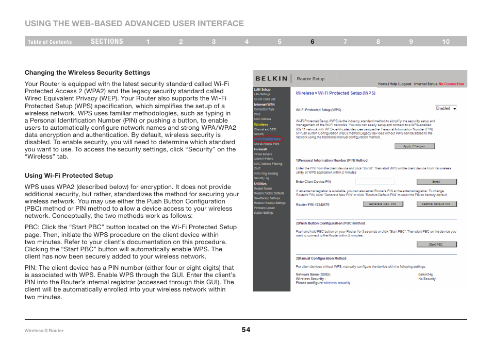
Task: Open MAC Address Filtering in the sidebar
Action: [268, 164]
